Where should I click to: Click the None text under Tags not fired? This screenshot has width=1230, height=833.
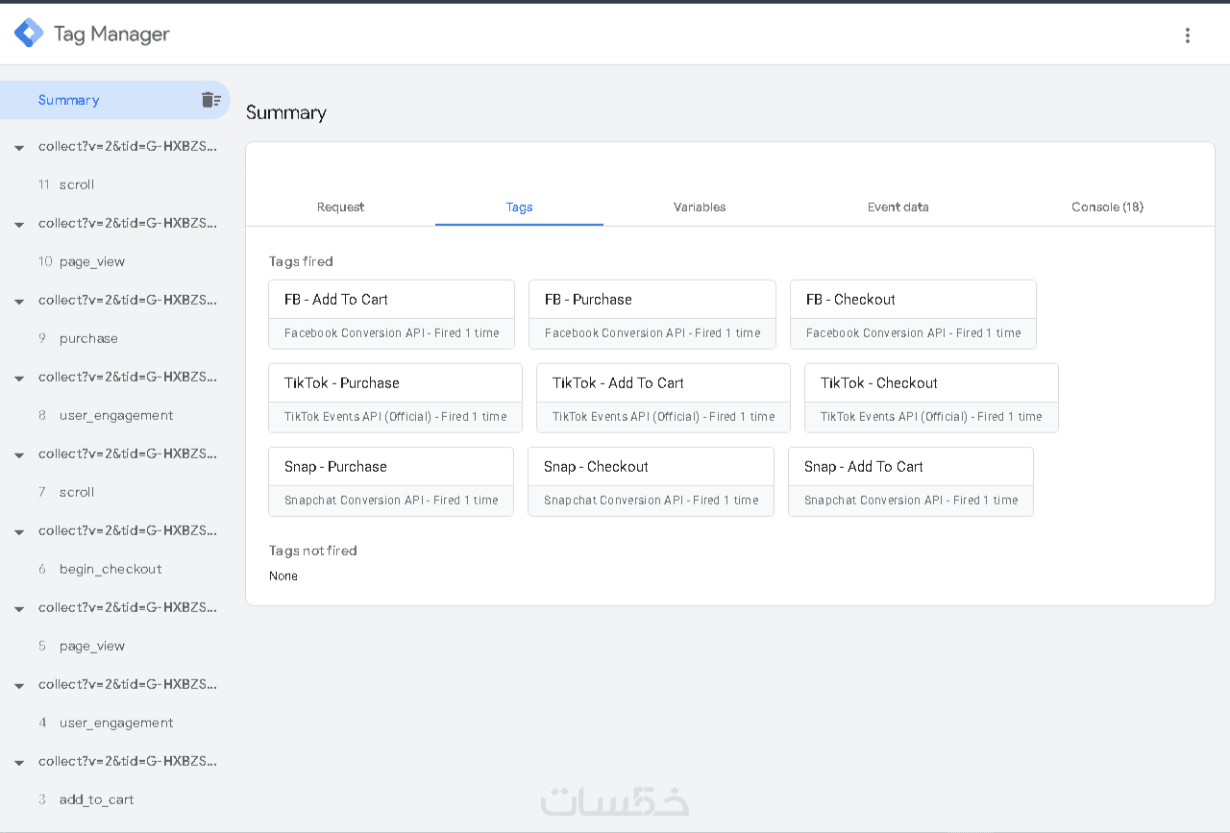point(283,576)
